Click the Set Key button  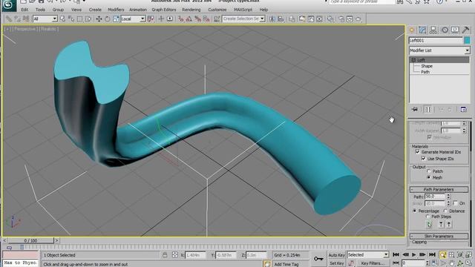click(336, 263)
